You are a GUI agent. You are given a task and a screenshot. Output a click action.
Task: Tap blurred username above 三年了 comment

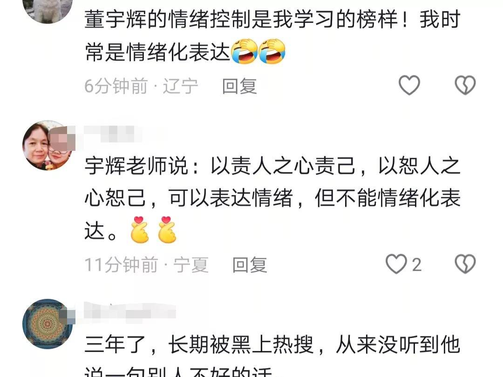click(x=130, y=310)
